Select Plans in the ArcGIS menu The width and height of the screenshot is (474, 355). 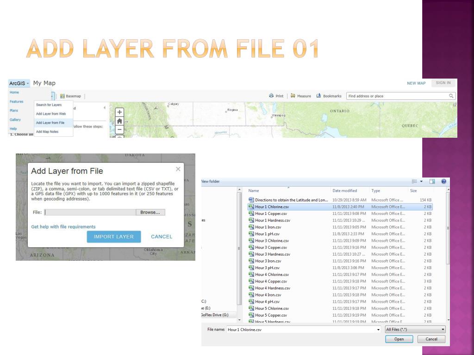[14, 110]
